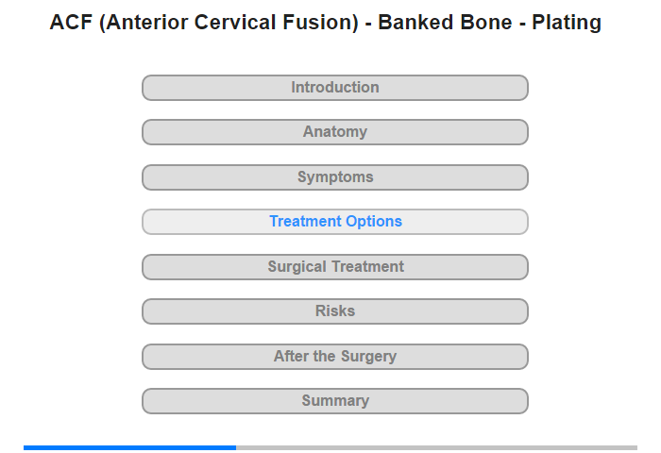The height and width of the screenshot is (453, 661).
Task: Select the Symptoms button
Action: click(334, 177)
